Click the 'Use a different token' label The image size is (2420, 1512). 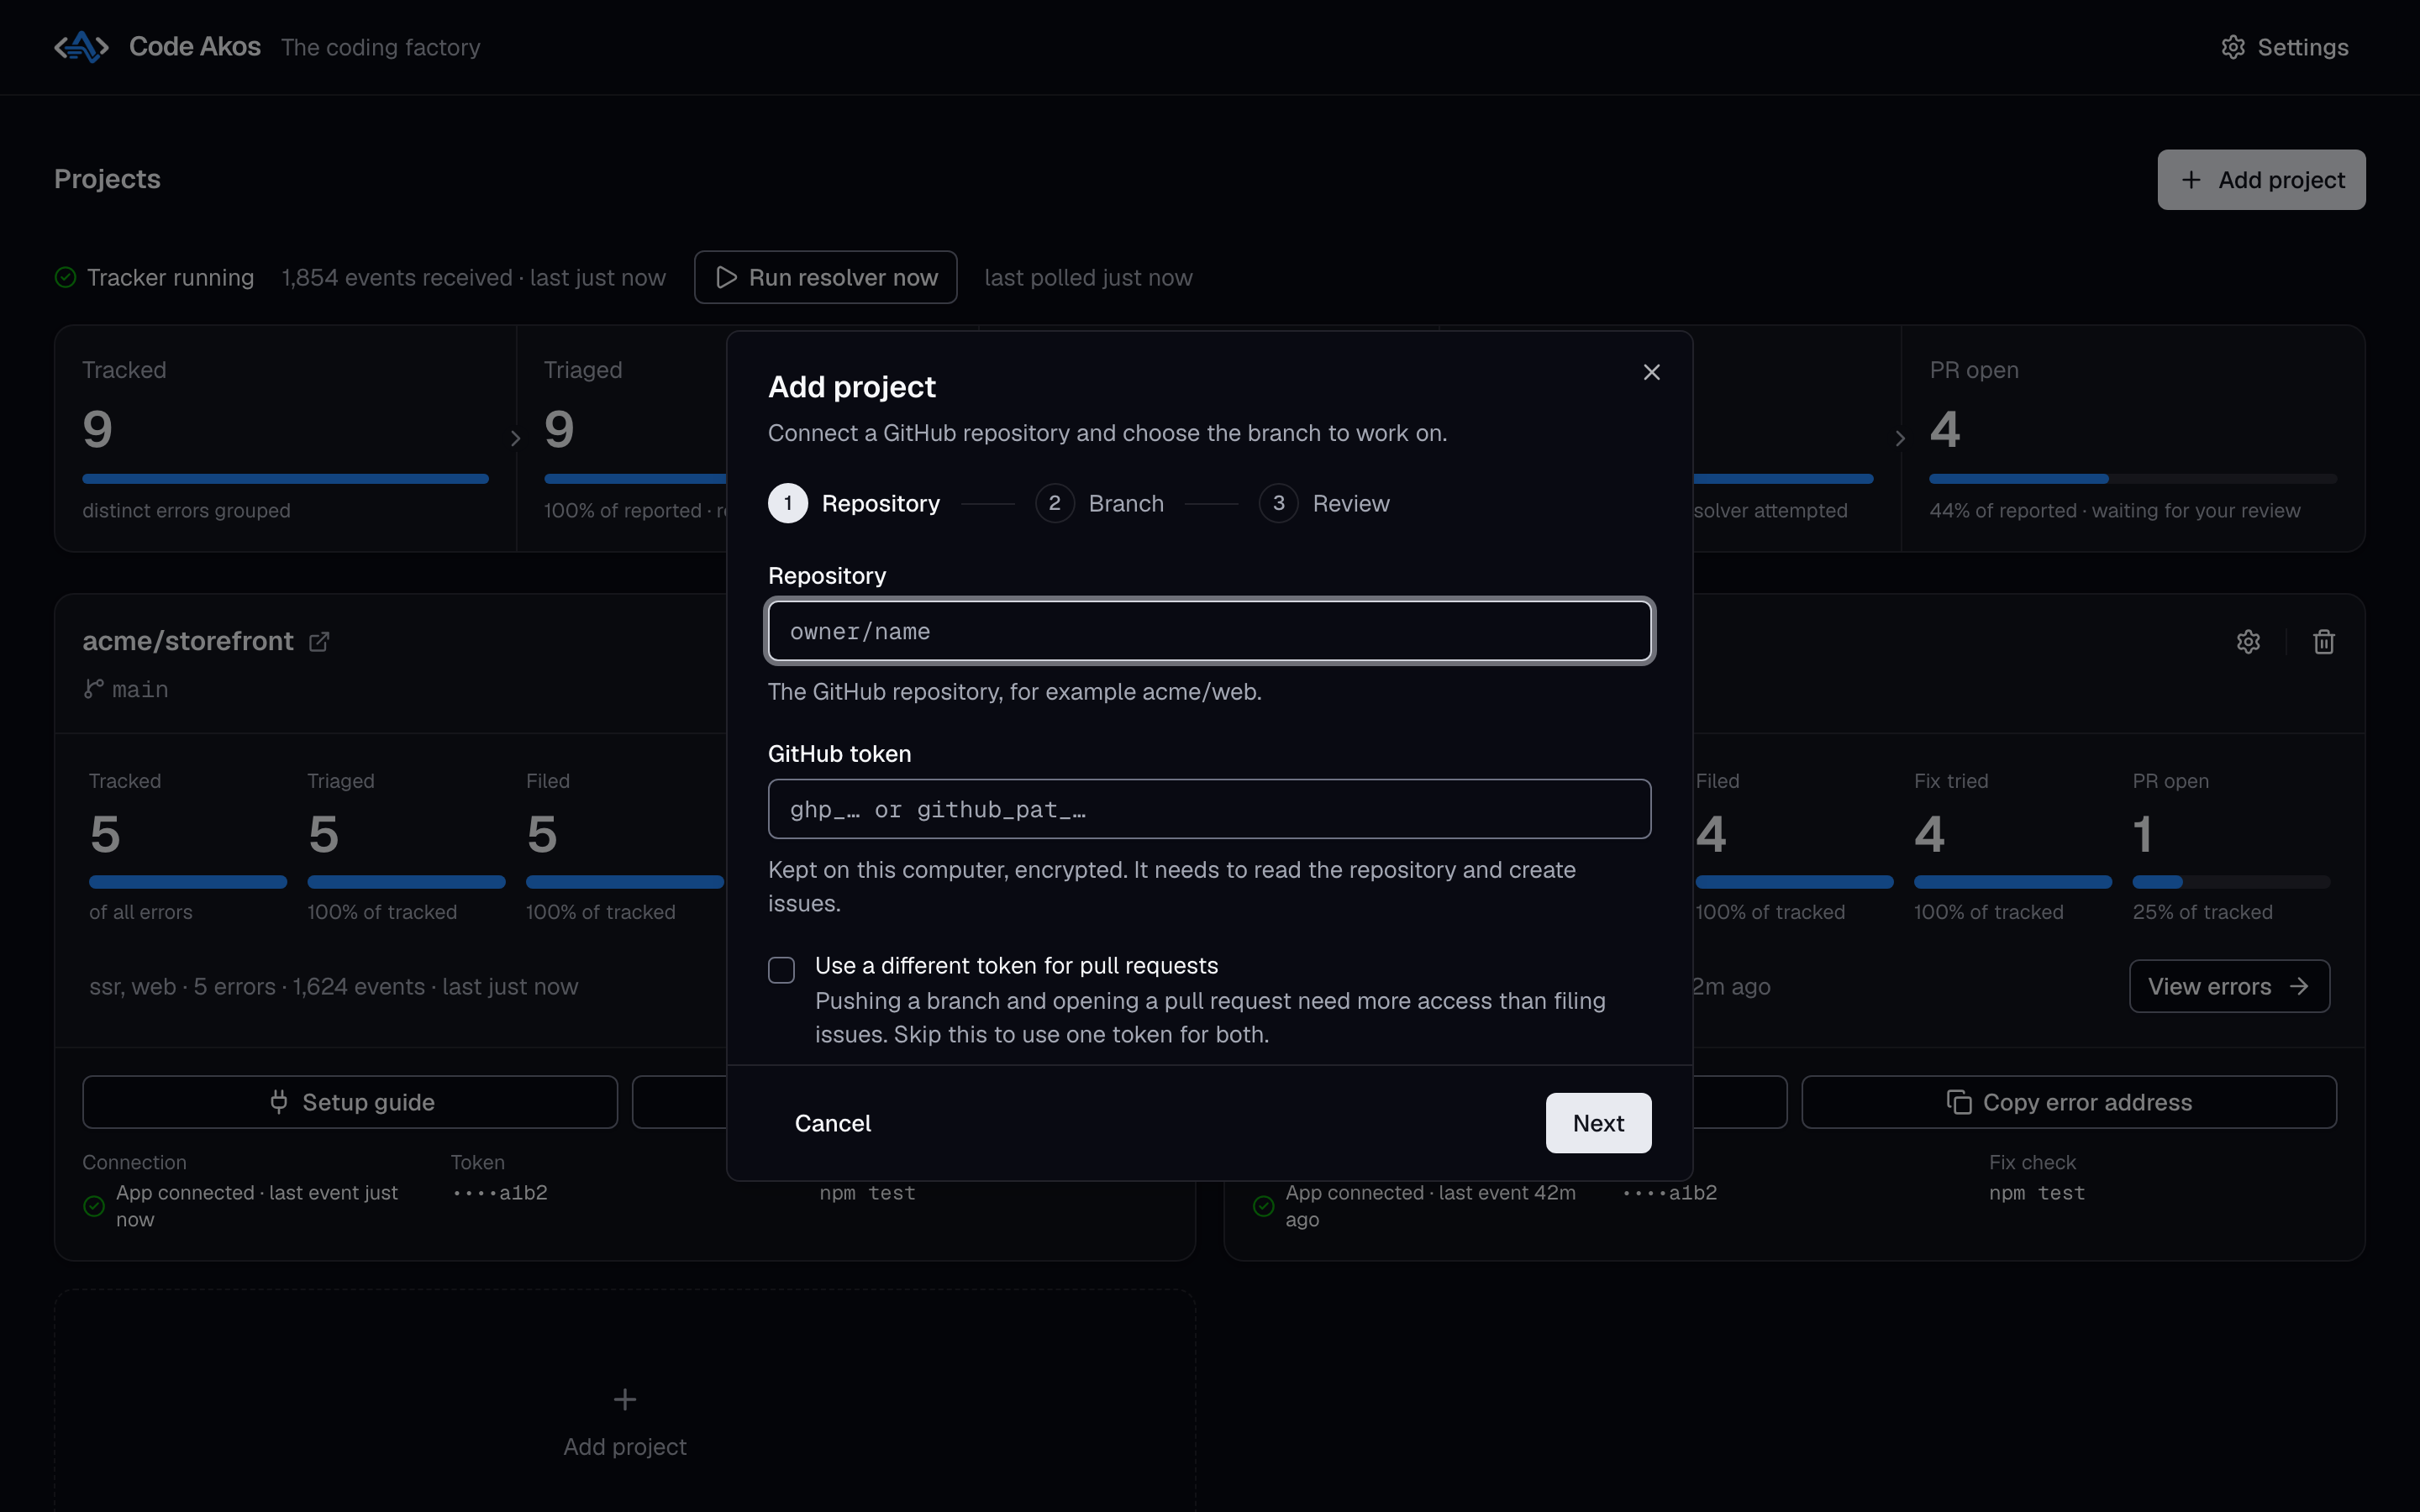coord(1016,965)
